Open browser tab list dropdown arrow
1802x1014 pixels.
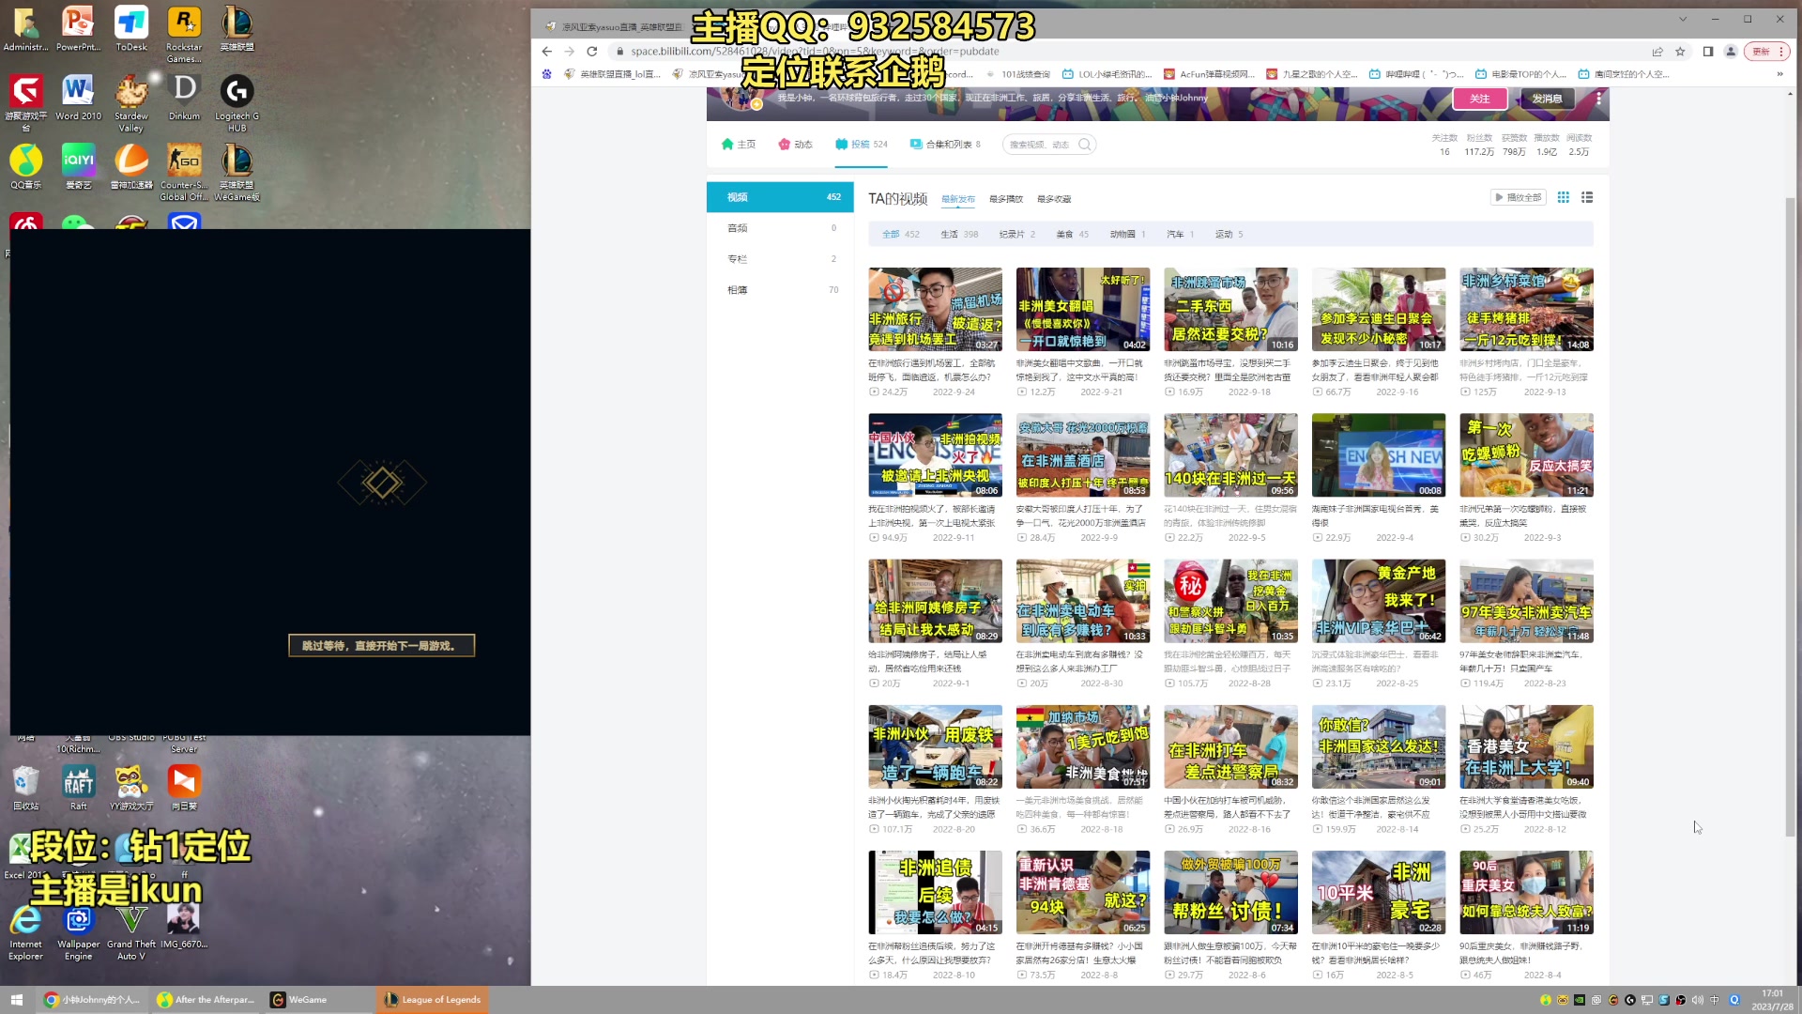(x=1683, y=19)
